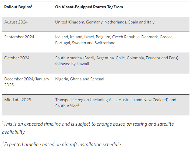
Task: Click the footnote 1 superscript beside Rollout Begins
Action: 31,6
